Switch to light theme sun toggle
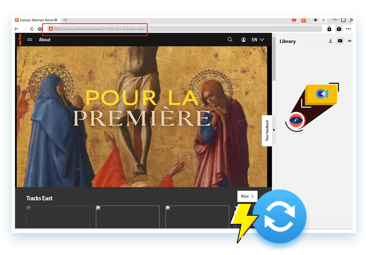 point(316,20)
